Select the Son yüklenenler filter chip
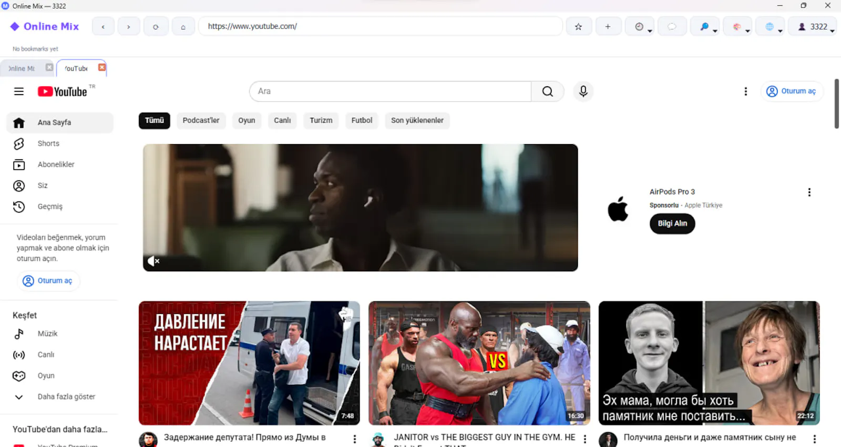 [x=417, y=120]
